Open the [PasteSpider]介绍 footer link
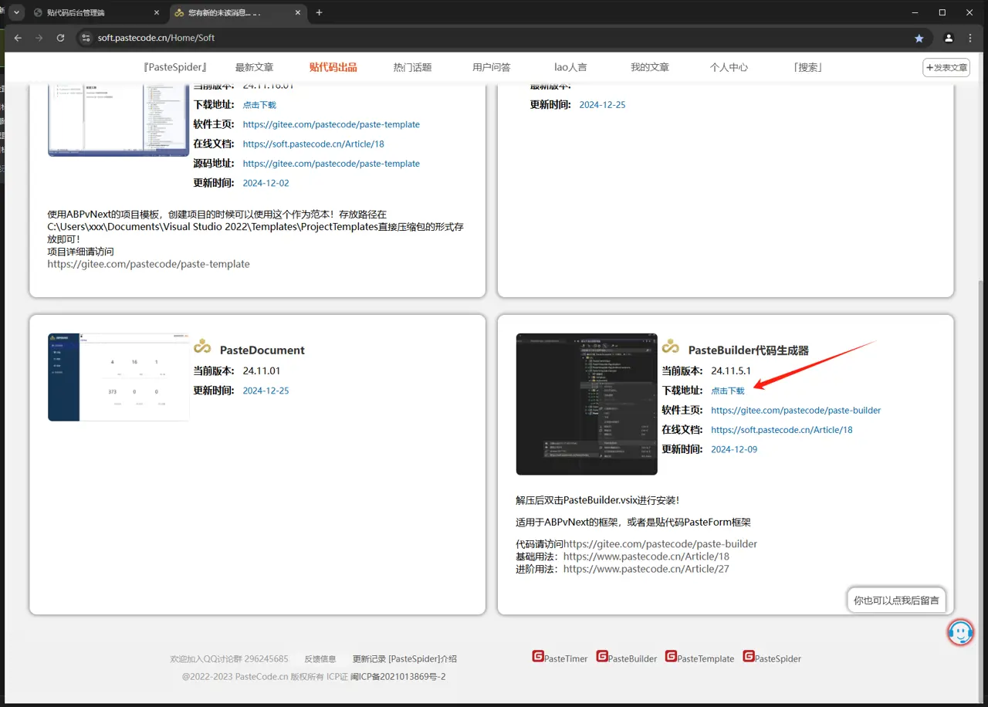 [x=423, y=659]
